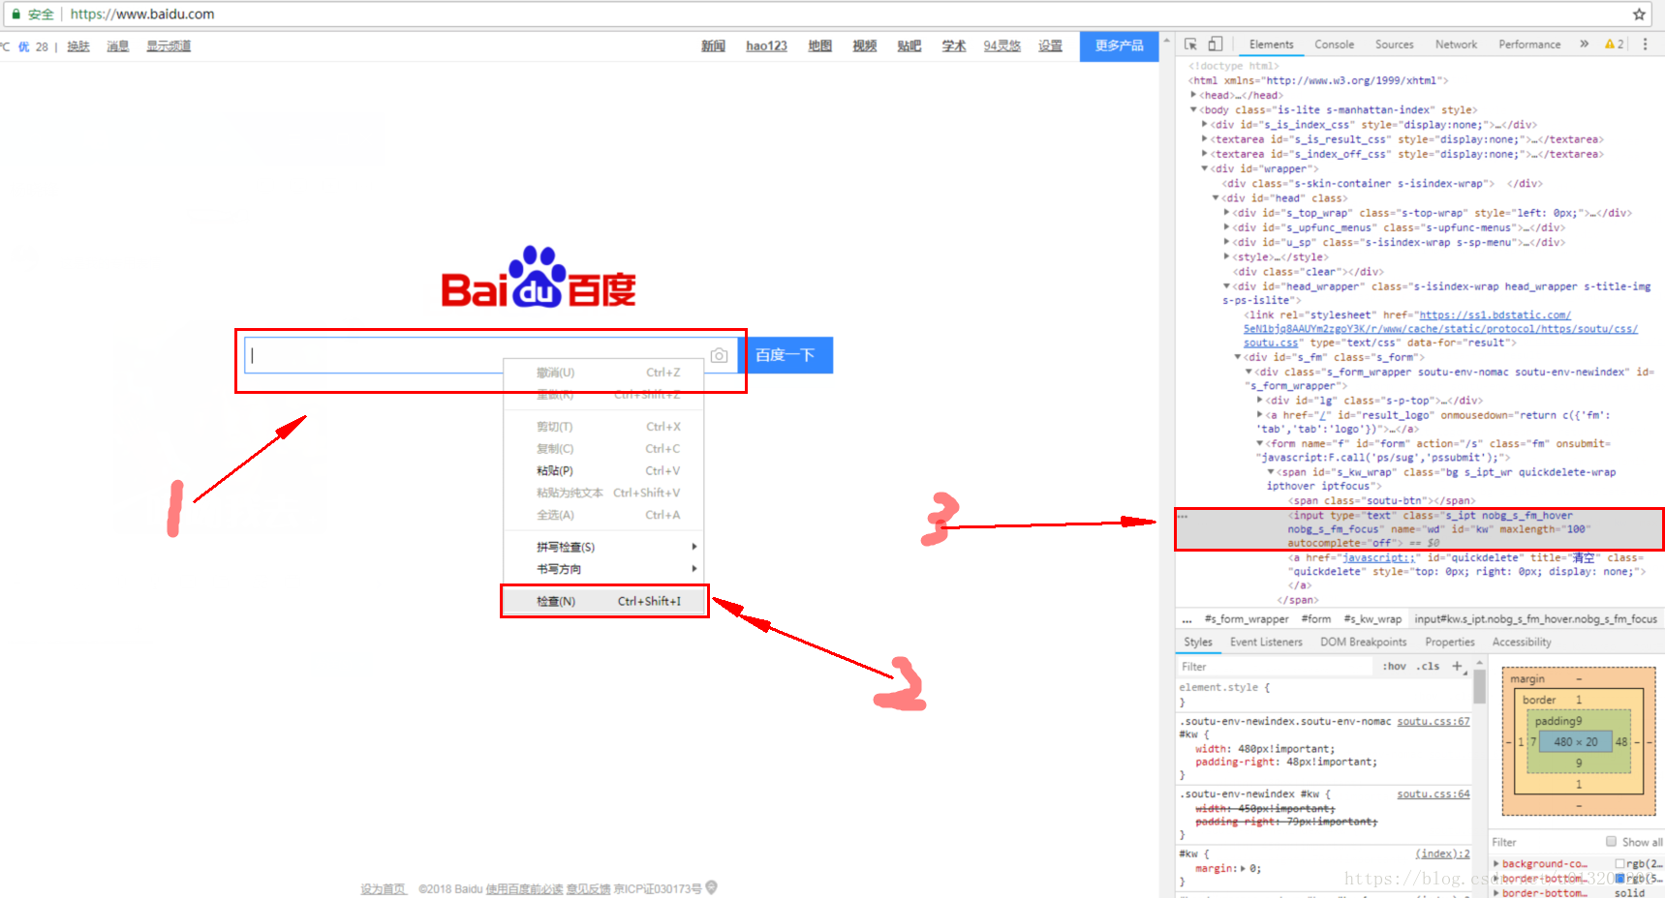The image size is (1665, 898).
Task: Choose 粘贴(P) in context menu
Action: coord(605,470)
